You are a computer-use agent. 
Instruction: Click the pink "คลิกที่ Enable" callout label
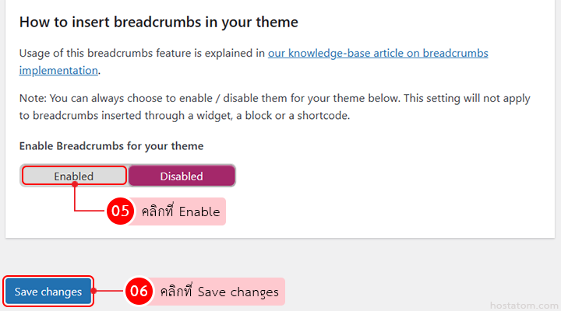(180, 211)
